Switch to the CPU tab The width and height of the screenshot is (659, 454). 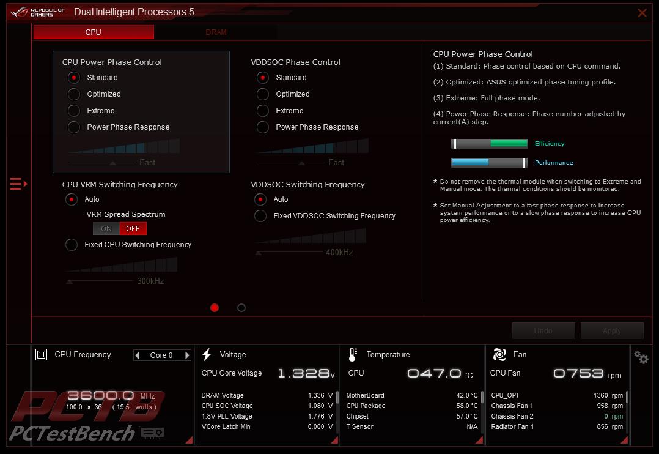click(x=94, y=32)
